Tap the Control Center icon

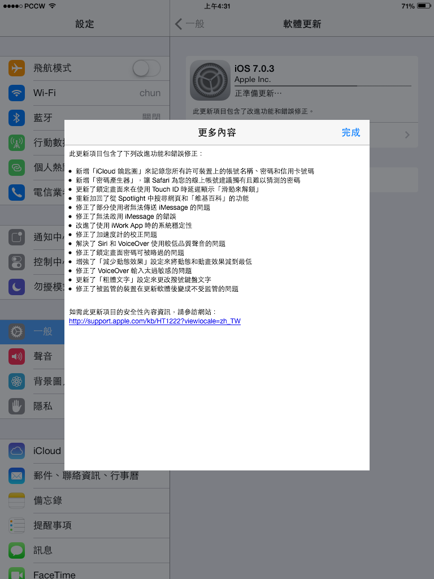(16, 262)
